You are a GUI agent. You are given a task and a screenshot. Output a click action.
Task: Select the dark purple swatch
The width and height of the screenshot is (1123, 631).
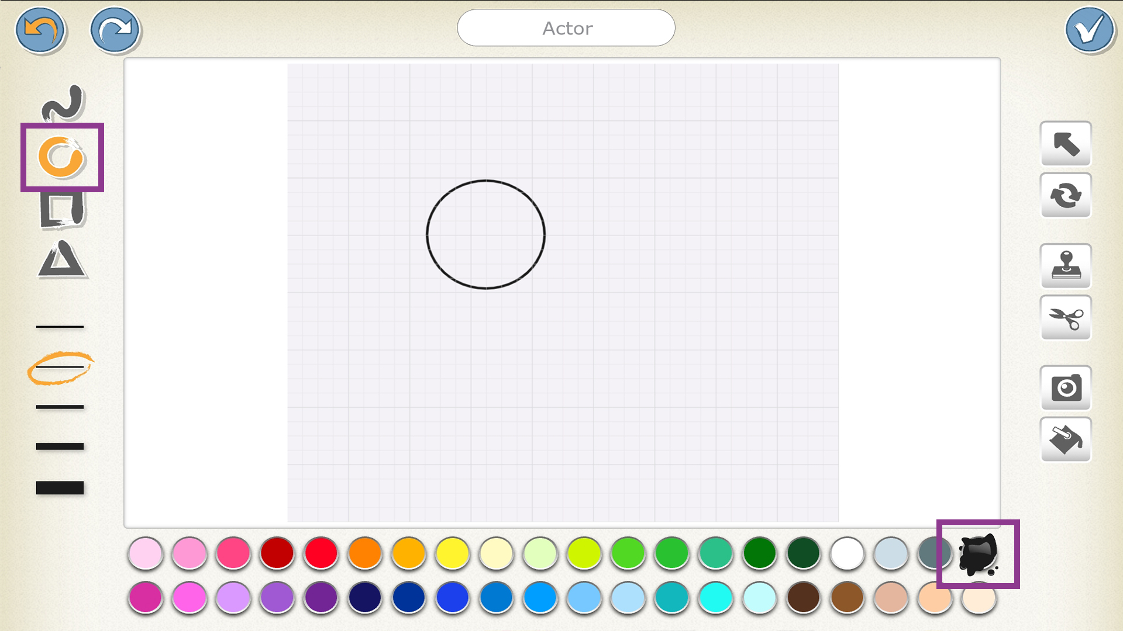point(321,597)
